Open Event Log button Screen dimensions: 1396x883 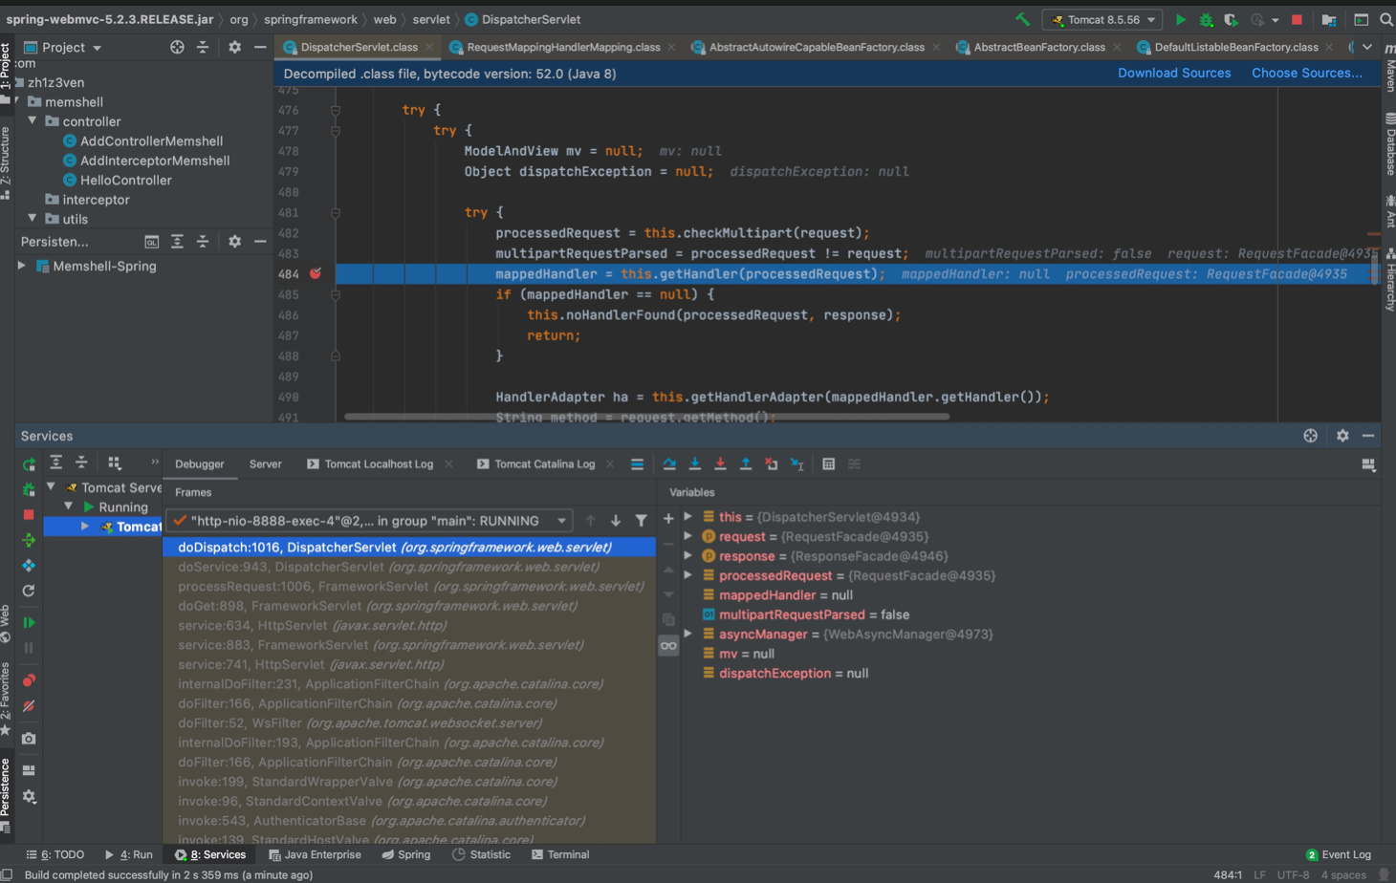1339,855
